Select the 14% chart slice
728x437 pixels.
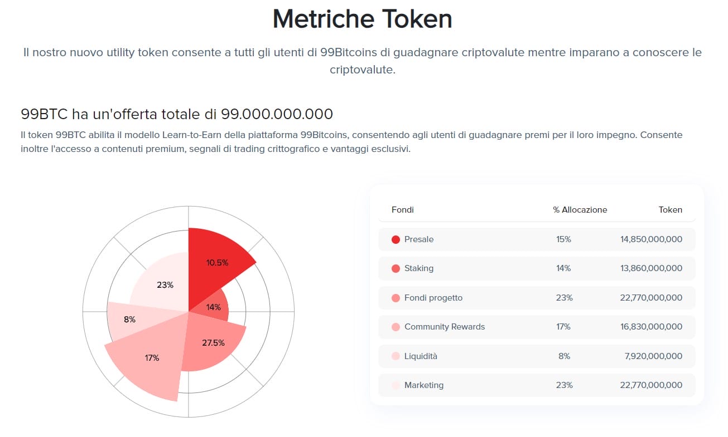click(215, 307)
